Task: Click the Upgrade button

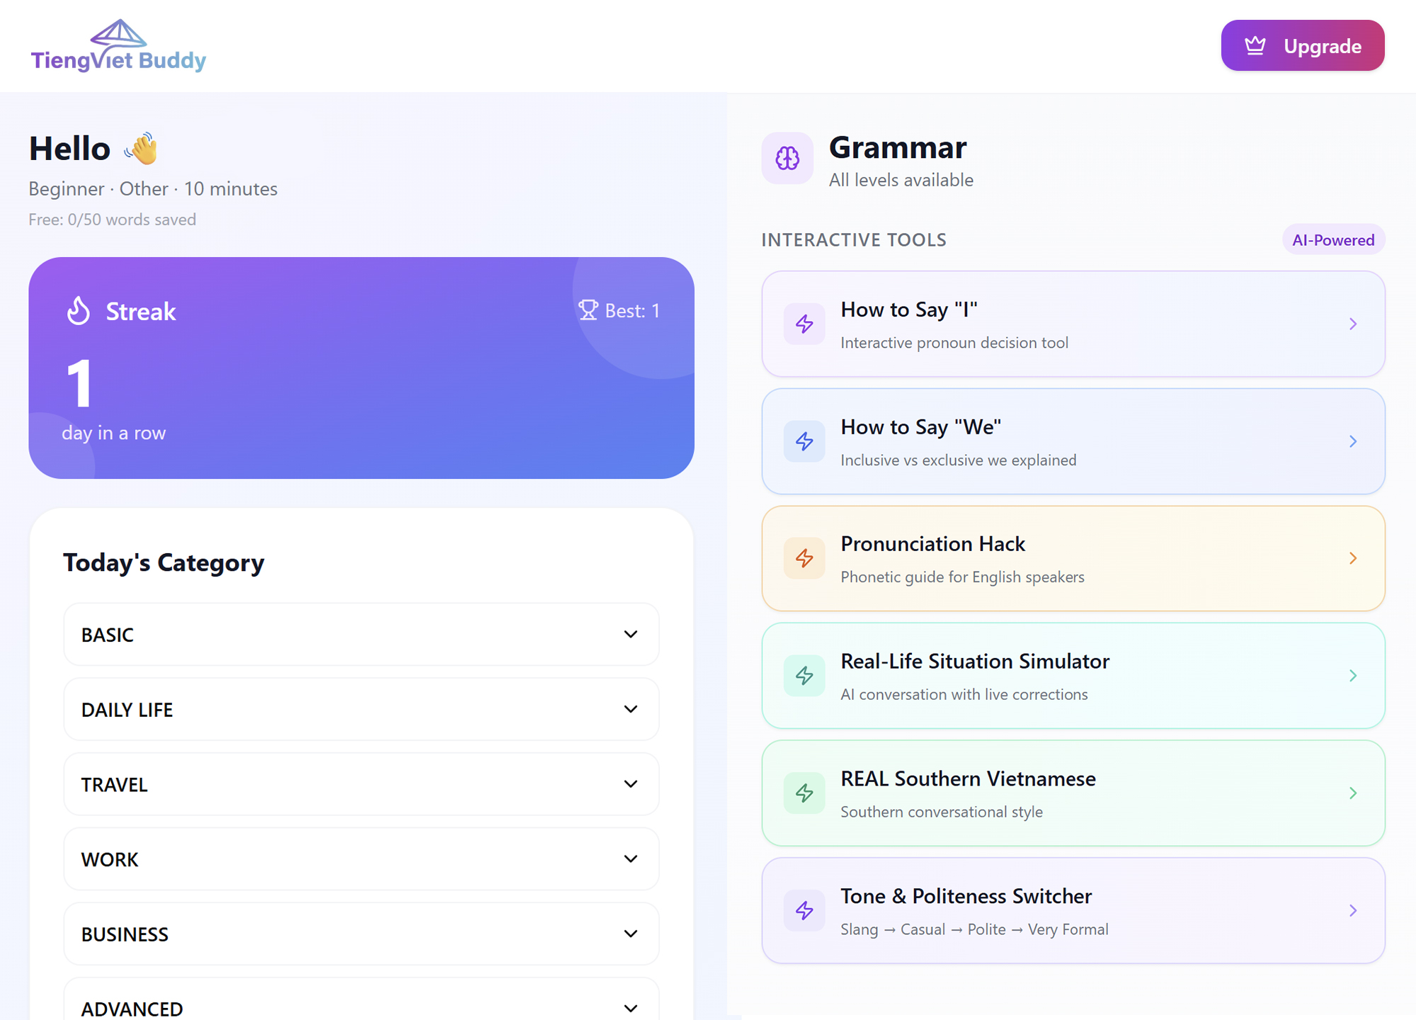Action: point(1302,45)
